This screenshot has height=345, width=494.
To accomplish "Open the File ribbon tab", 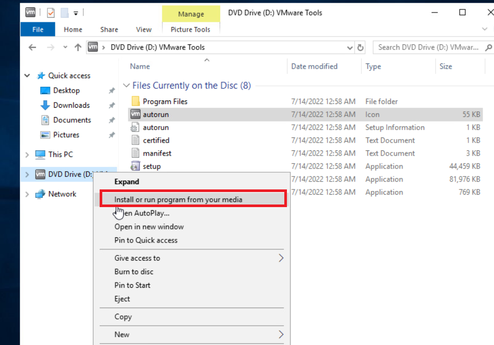I will [x=38, y=30].
